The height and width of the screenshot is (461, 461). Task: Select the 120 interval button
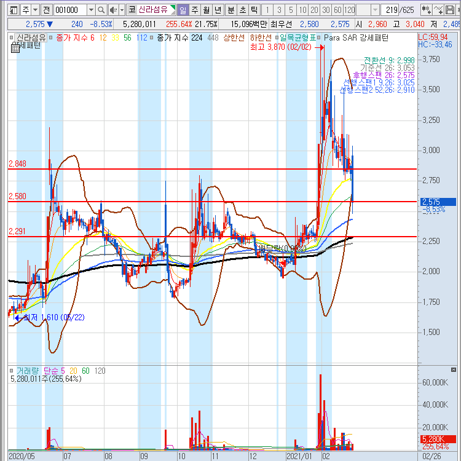[350, 10]
